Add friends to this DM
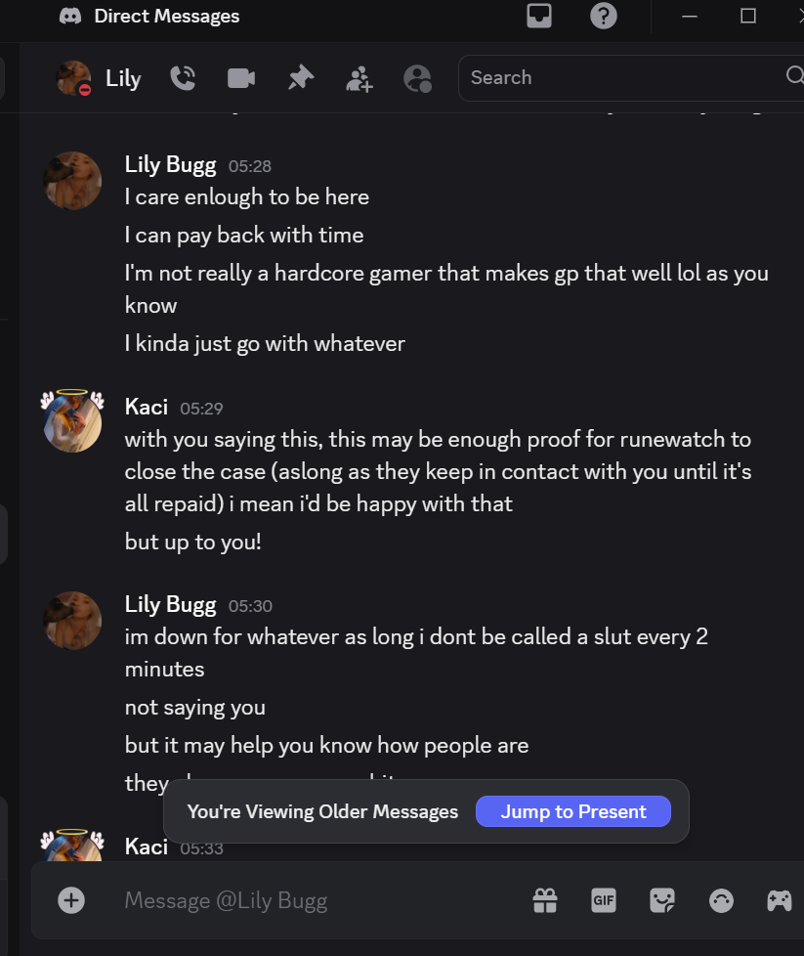Image resolution: width=804 pixels, height=956 pixels. (360, 79)
